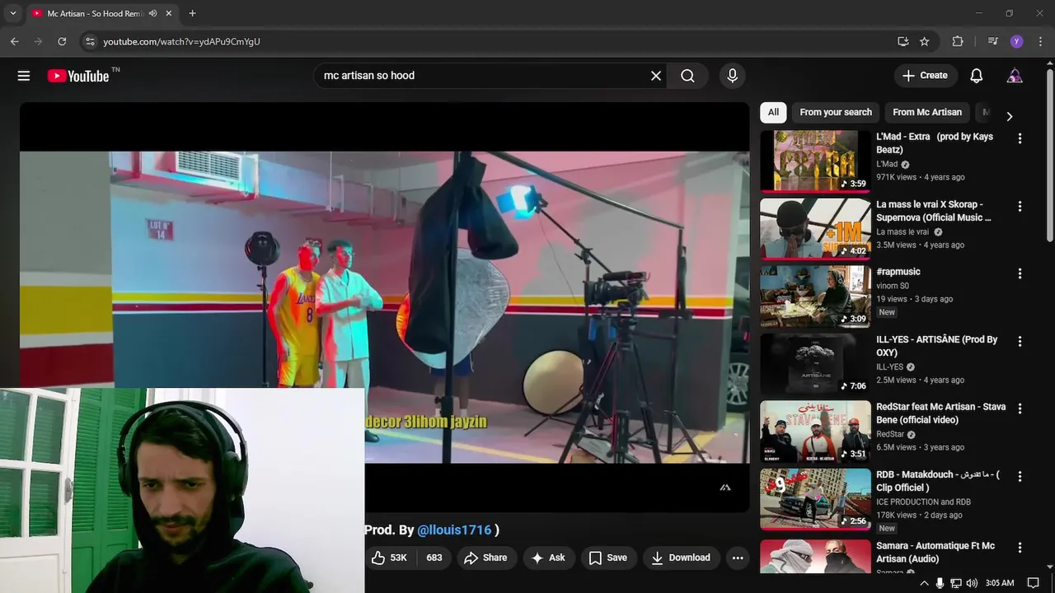The width and height of the screenshot is (1055, 593).
Task: Start voice search with the microphone
Action: pos(732,76)
